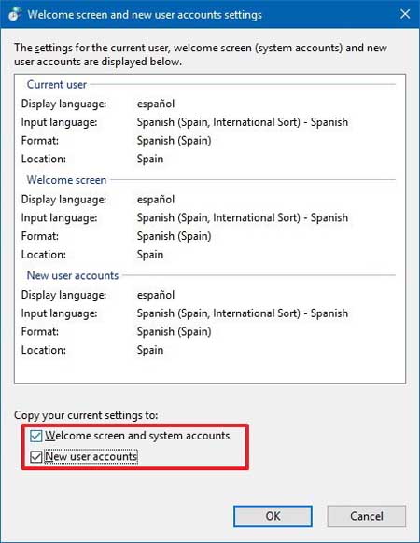Click the dialog title bar text
The image size is (420, 543).
(145, 15)
